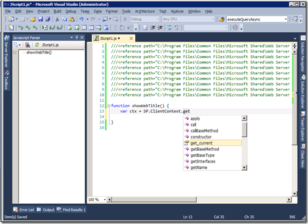
Task: Open the Team Explorer side tab
Action: coord(303,126)
